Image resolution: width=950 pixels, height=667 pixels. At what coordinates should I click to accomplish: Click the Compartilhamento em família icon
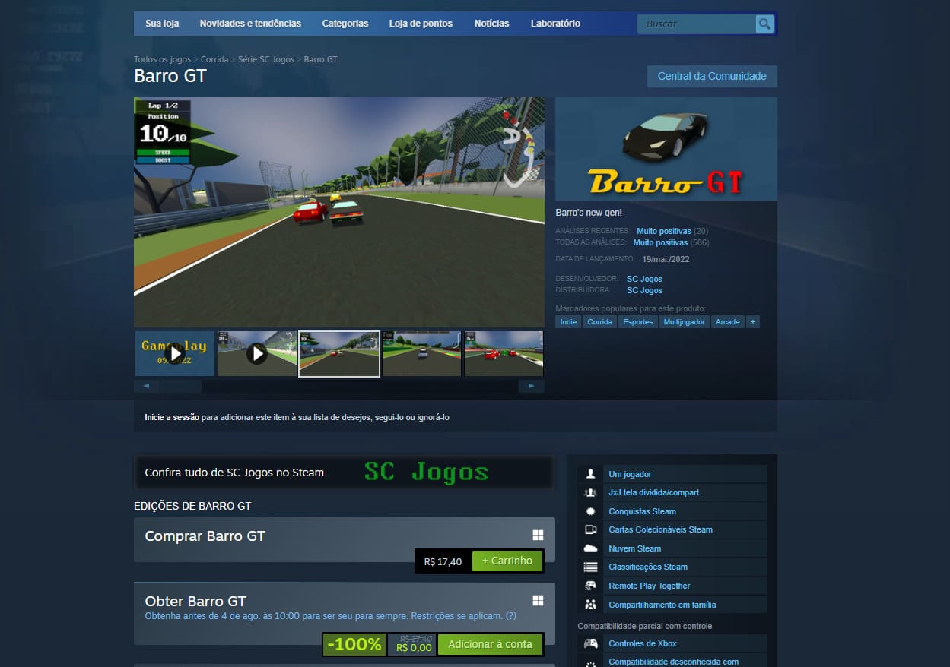coord(590,605)
